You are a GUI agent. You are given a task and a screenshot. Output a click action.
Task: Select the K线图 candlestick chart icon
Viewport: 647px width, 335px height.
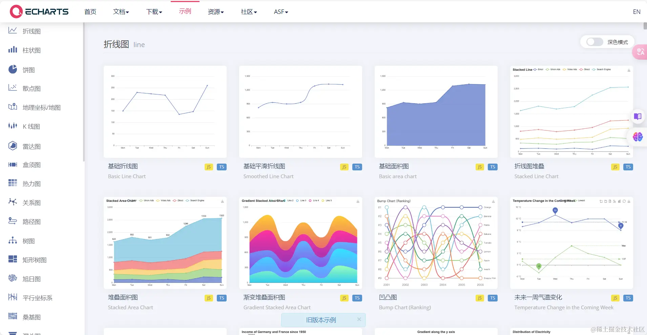(12, 126)
